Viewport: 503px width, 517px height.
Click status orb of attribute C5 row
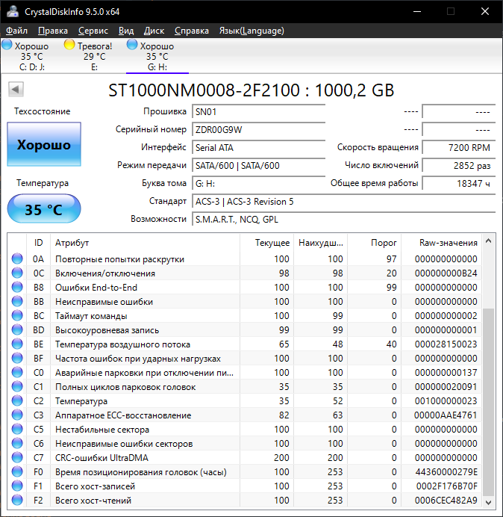[17, 429]
